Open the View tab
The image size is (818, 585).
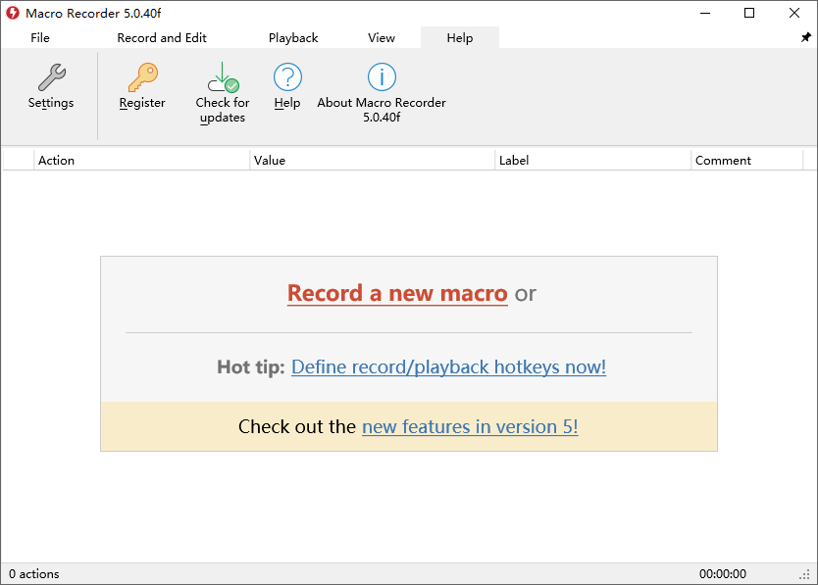(382, 38)
